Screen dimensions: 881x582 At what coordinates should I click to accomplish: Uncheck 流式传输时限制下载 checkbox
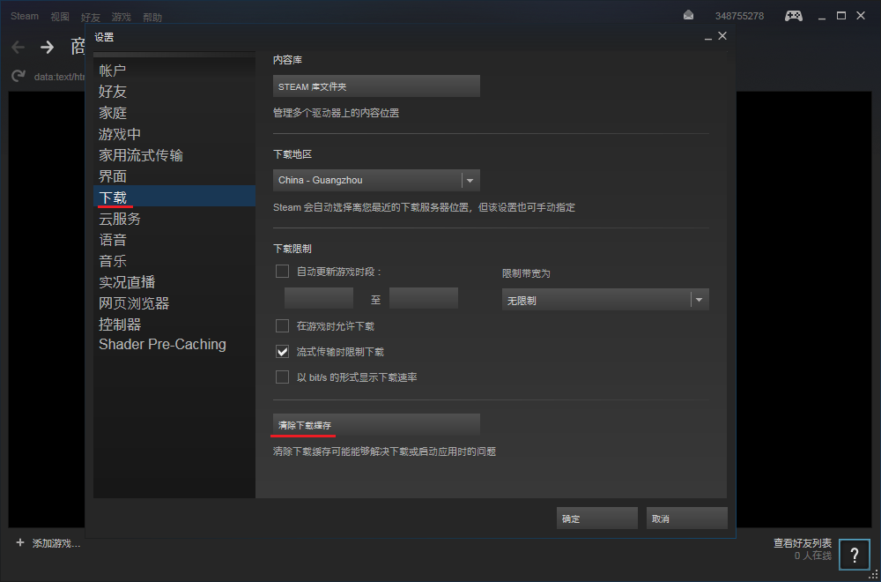(x=282, y=352)
